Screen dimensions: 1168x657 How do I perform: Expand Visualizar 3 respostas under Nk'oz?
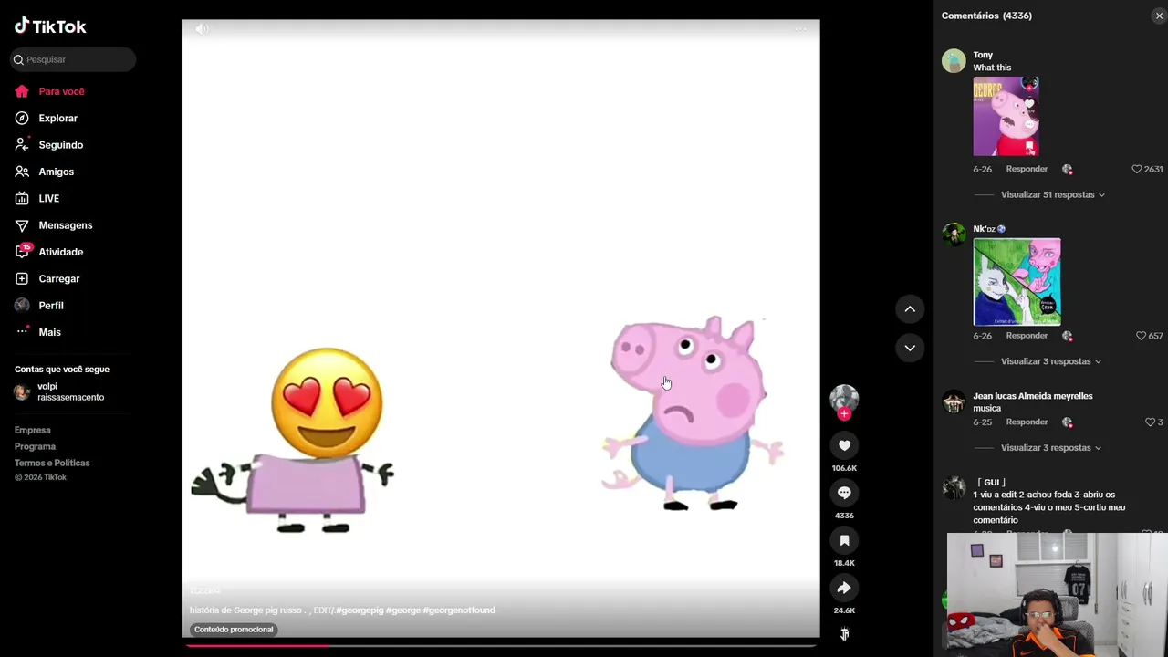coord(1050,361)
